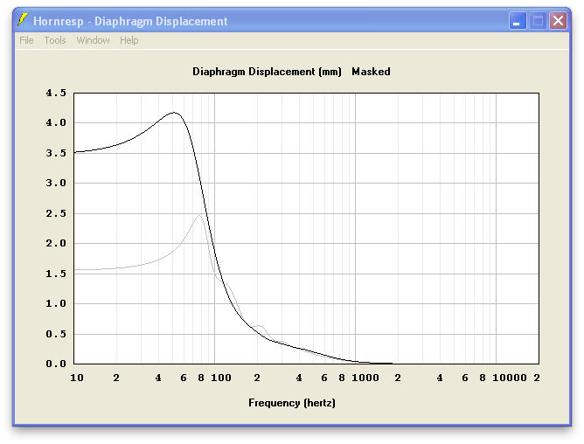
Task: Open the File menu
Action: coord(26,40)
